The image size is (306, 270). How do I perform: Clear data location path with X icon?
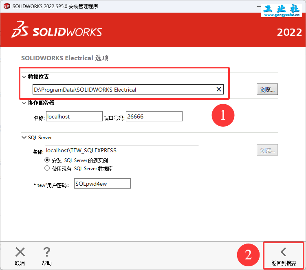[x=219, y=89]
